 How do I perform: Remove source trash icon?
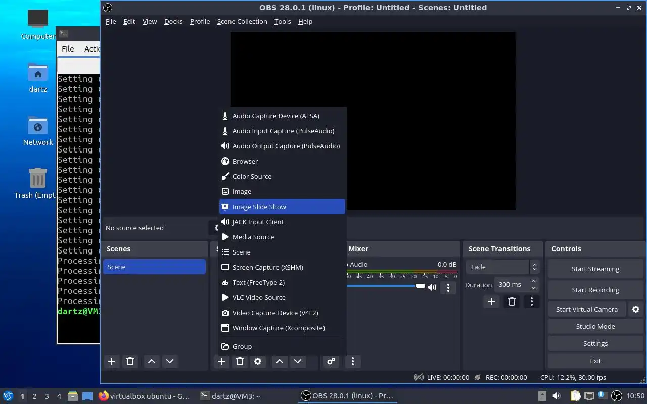[240, 361]
